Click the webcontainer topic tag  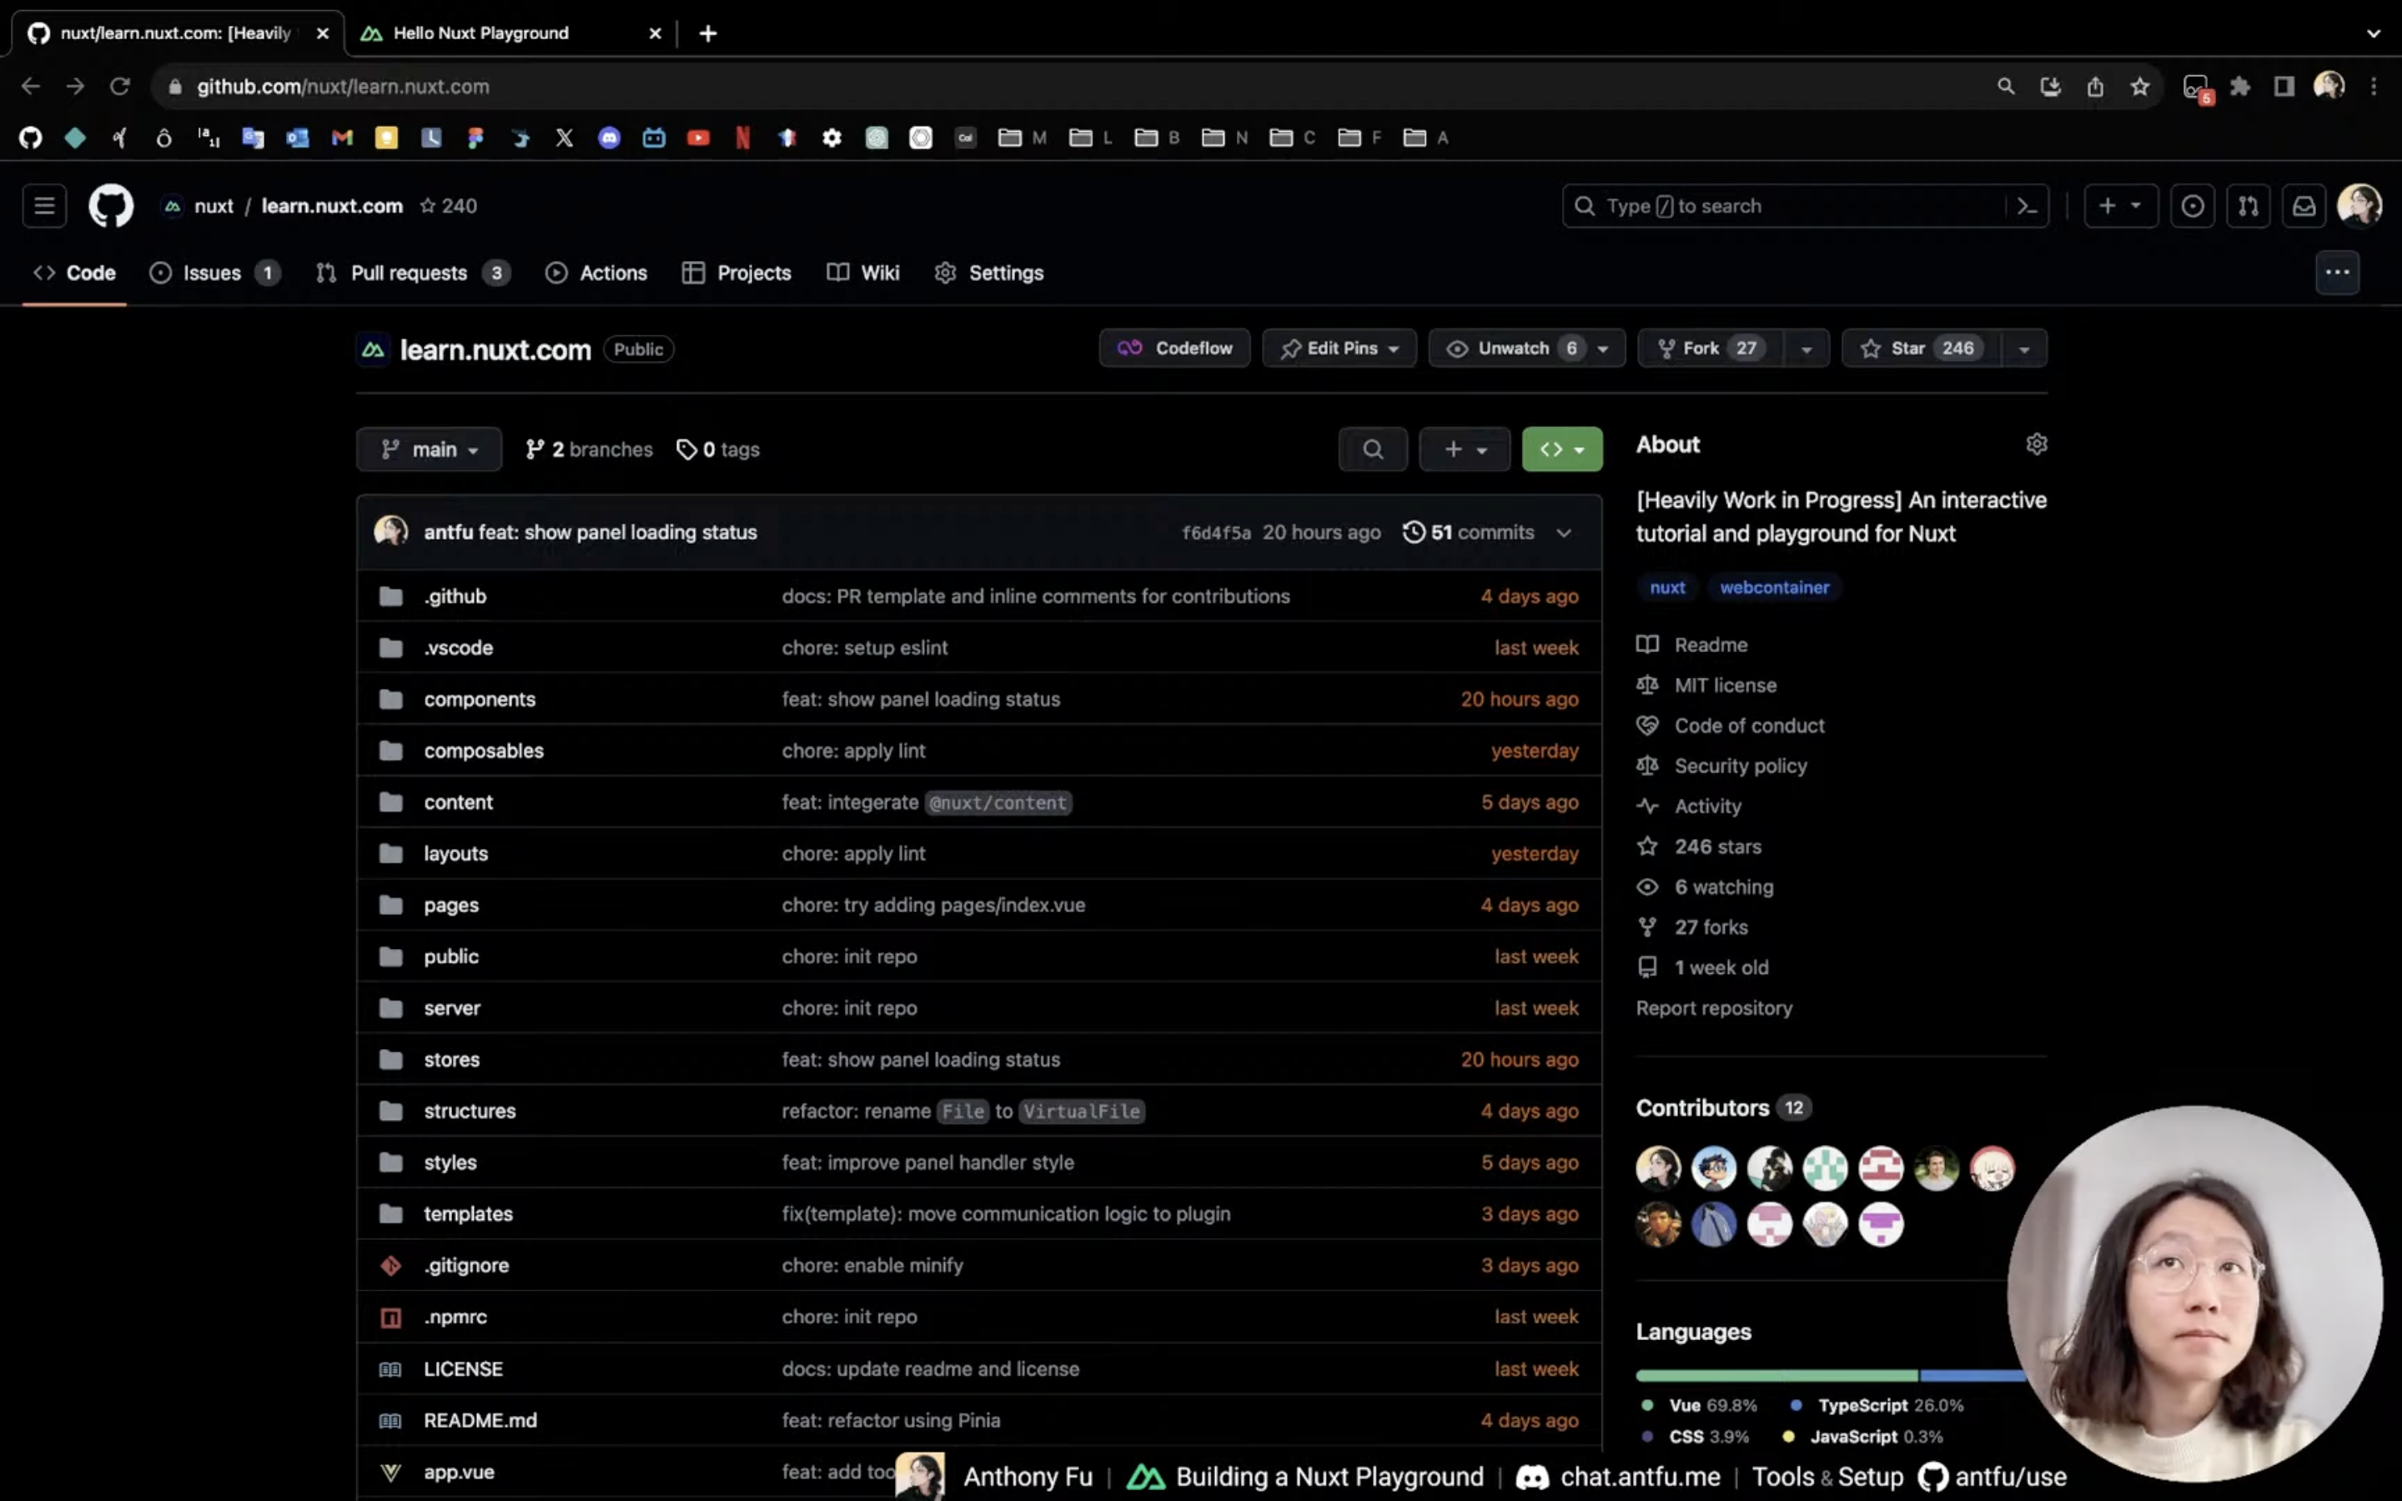1774,587
